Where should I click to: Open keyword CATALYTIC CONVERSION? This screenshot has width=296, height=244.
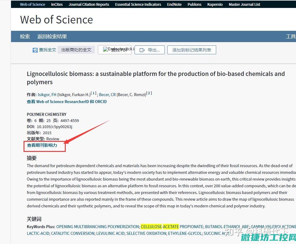point(73,233)
